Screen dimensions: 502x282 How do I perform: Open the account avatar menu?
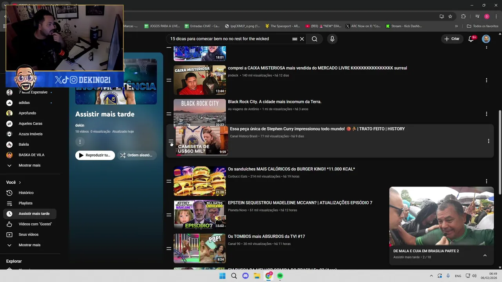coord(486,39)
